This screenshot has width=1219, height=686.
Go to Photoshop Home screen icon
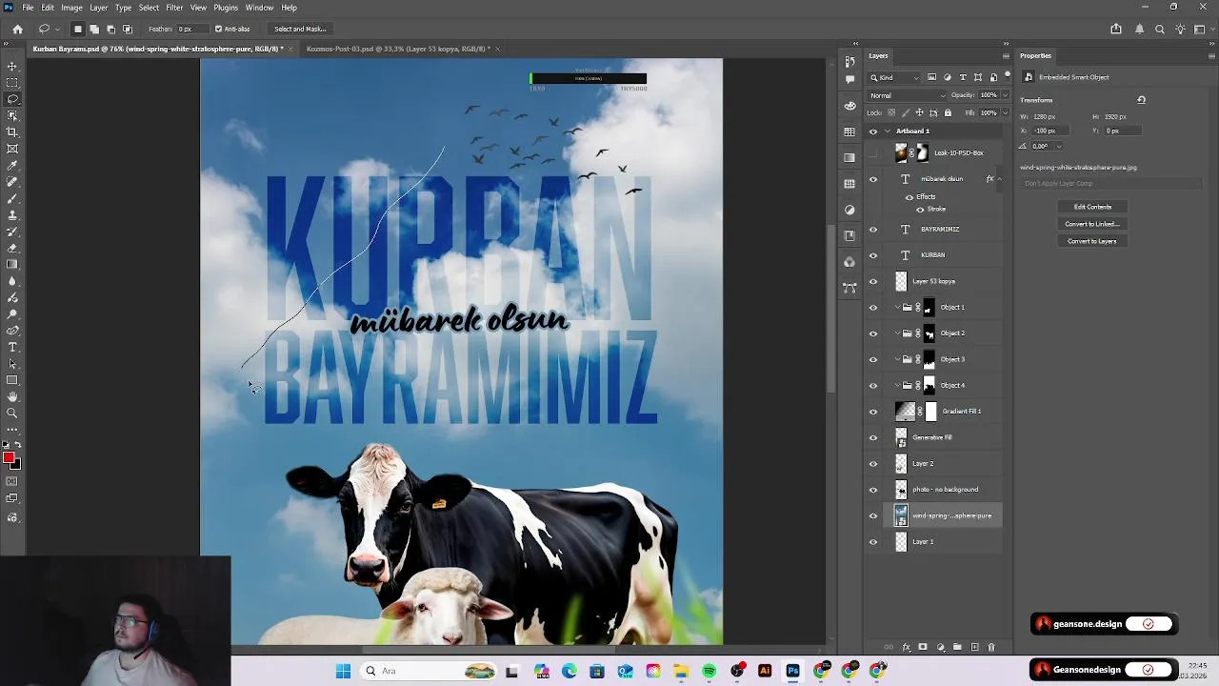17,29
